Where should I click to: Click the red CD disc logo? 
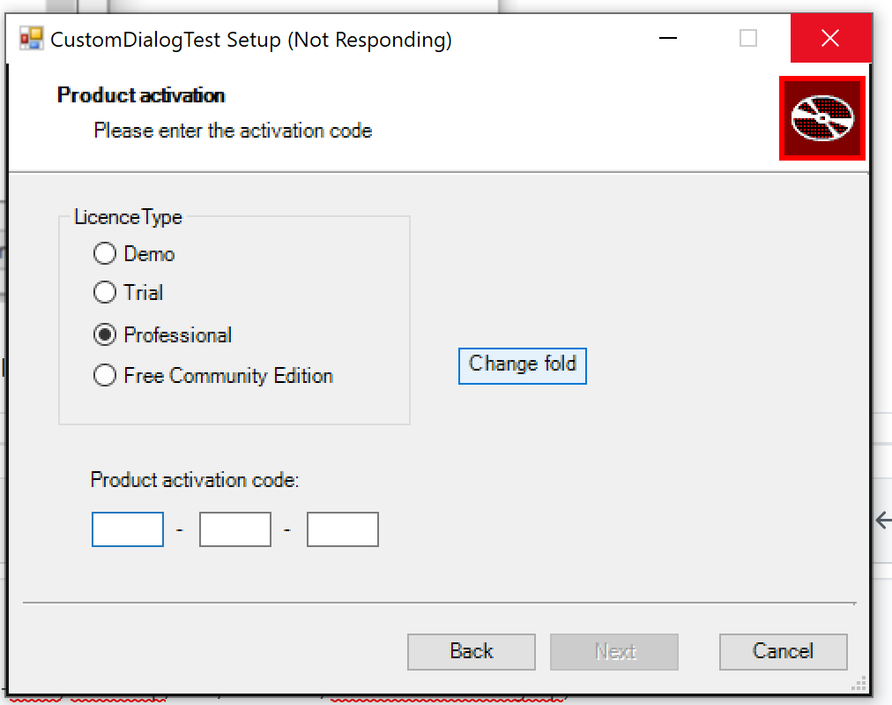pos(821,118)
